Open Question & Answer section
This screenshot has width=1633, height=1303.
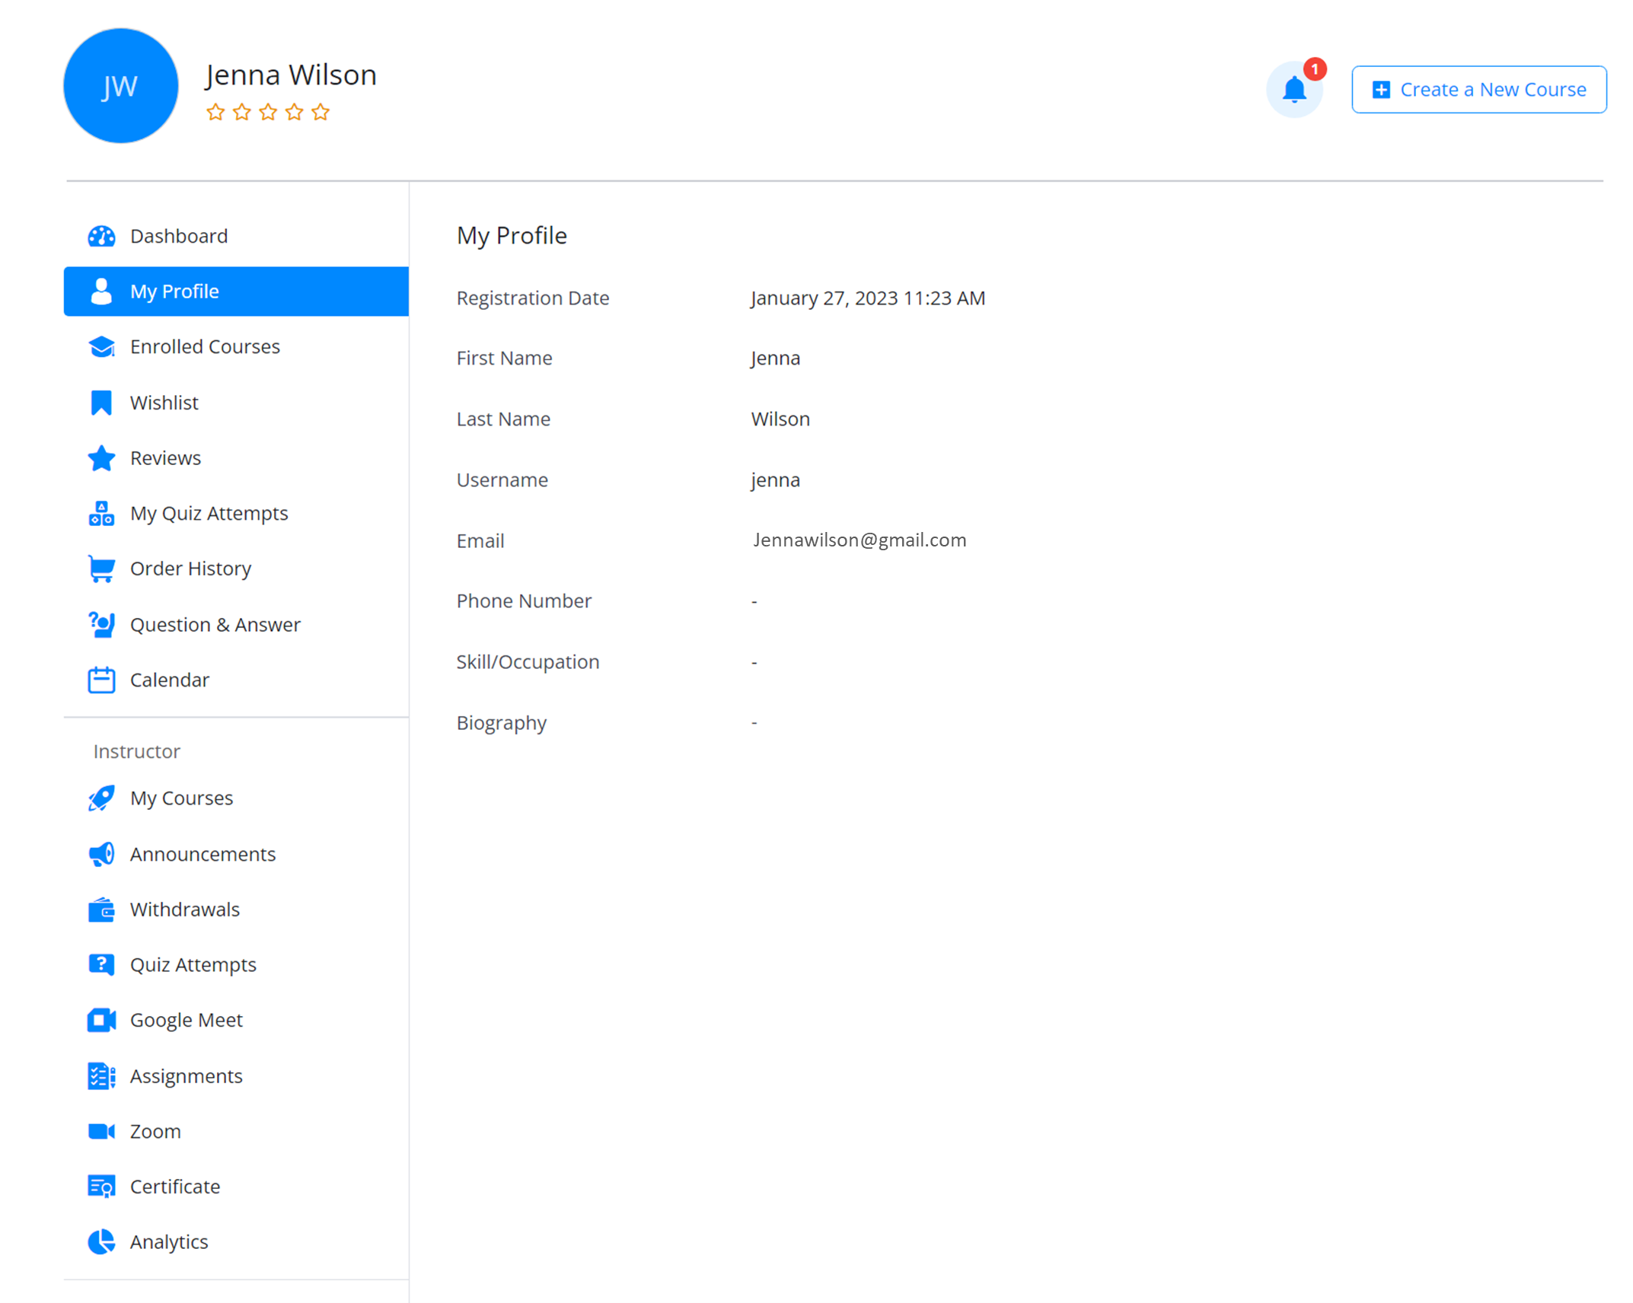[215, 625]
